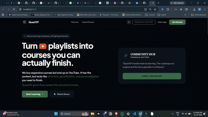Click the install app icon in address bar
The width and height of the screenshot is (208, 117).
pos(146,9)
